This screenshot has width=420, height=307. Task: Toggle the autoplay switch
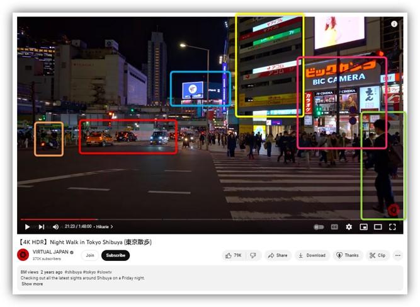[319, 227]
